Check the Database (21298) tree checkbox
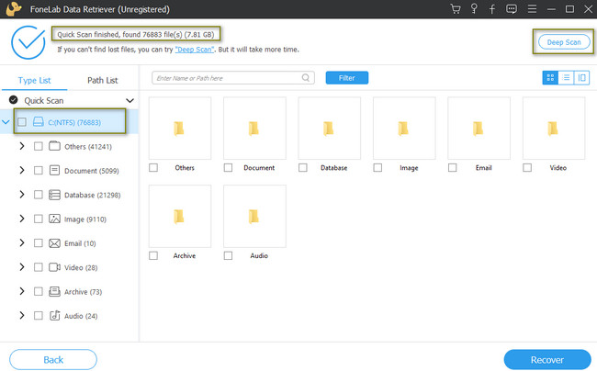597x371 pixels. [x=38, y=195]
